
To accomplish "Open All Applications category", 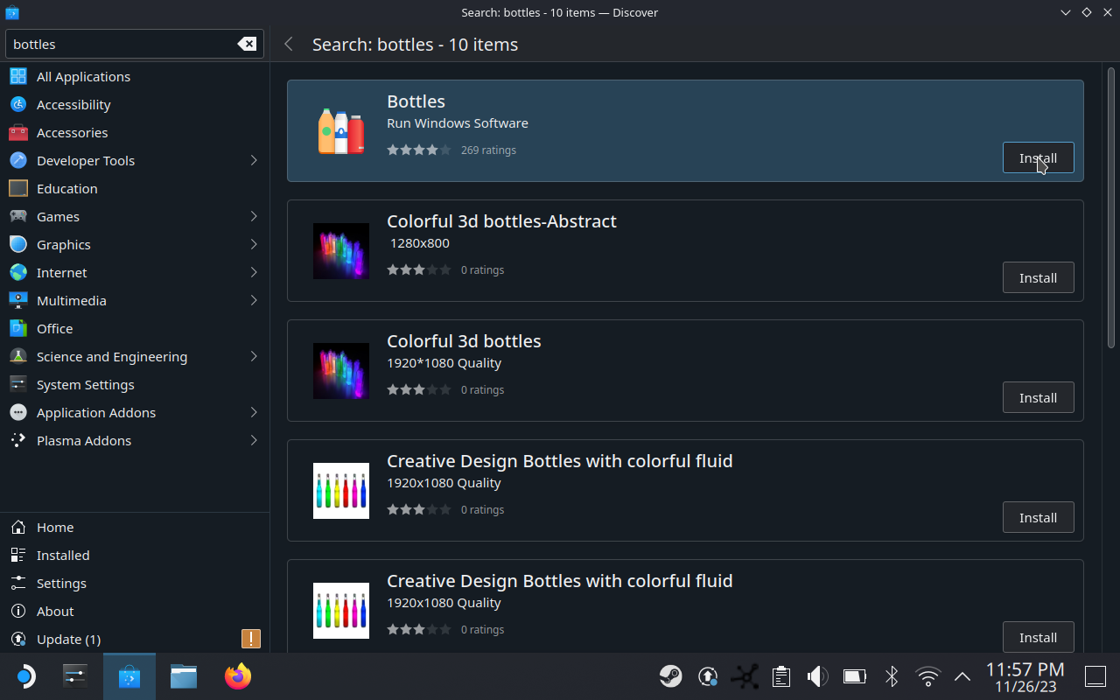I will coord(135,76).
